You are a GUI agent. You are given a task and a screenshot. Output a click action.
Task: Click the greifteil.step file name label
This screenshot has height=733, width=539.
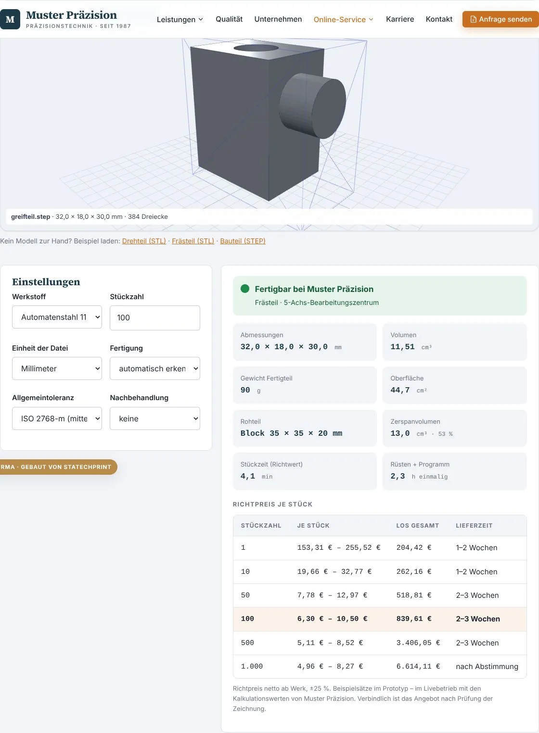(30, 216)
